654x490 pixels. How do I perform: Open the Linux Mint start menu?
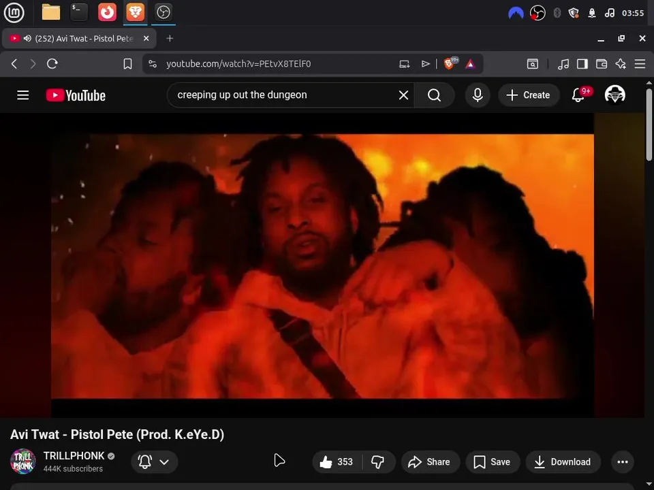(14, 12)
